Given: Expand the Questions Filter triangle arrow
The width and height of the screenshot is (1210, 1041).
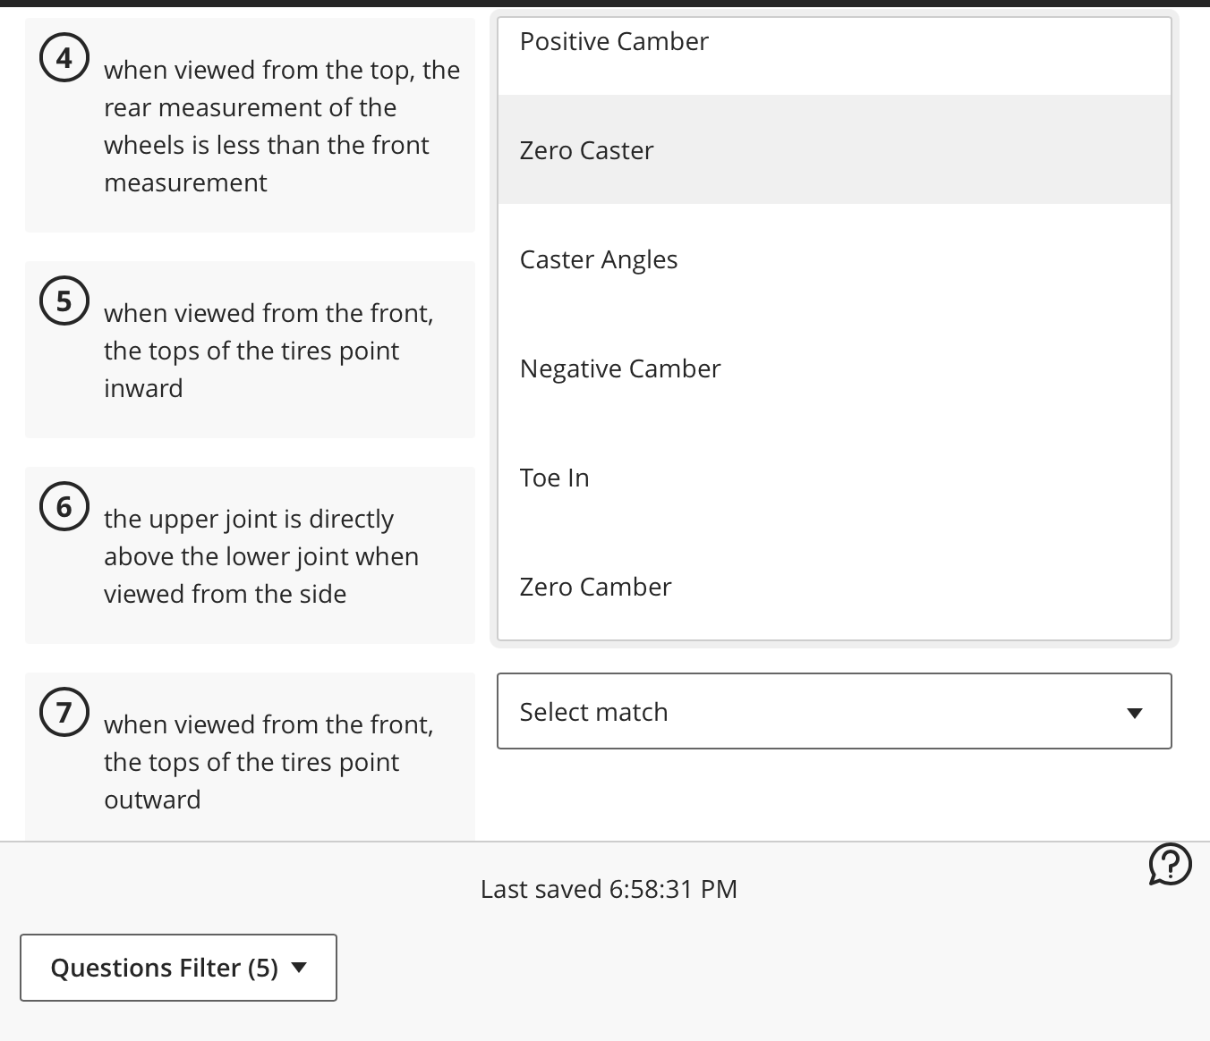Looking at the screenshot, I should click(300, 968).
